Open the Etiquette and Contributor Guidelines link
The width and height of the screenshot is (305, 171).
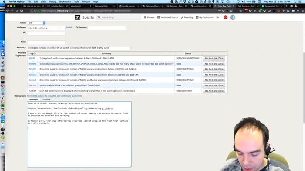[54, 96]
